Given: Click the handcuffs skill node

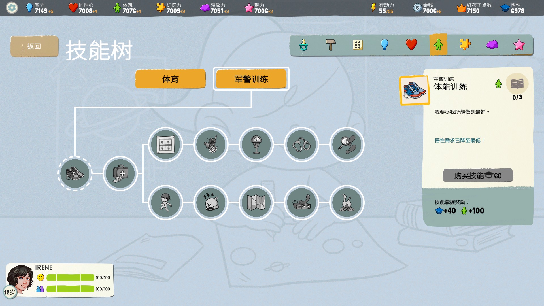Looking at the screenshot, I should click(x=301, y=144).
